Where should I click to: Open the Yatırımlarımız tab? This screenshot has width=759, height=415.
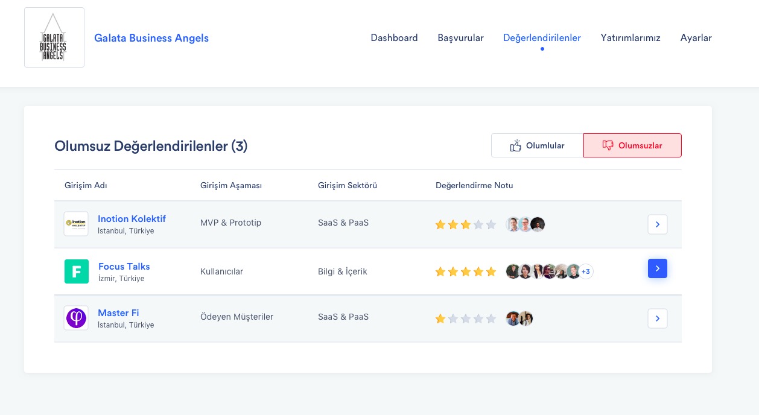(630, 38)
